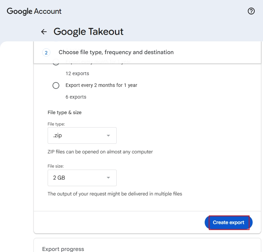This screenshot has width=263, height=252.
Task: Click the Export progress section heading
Action: pyautogui.click(x=63, y=249)
